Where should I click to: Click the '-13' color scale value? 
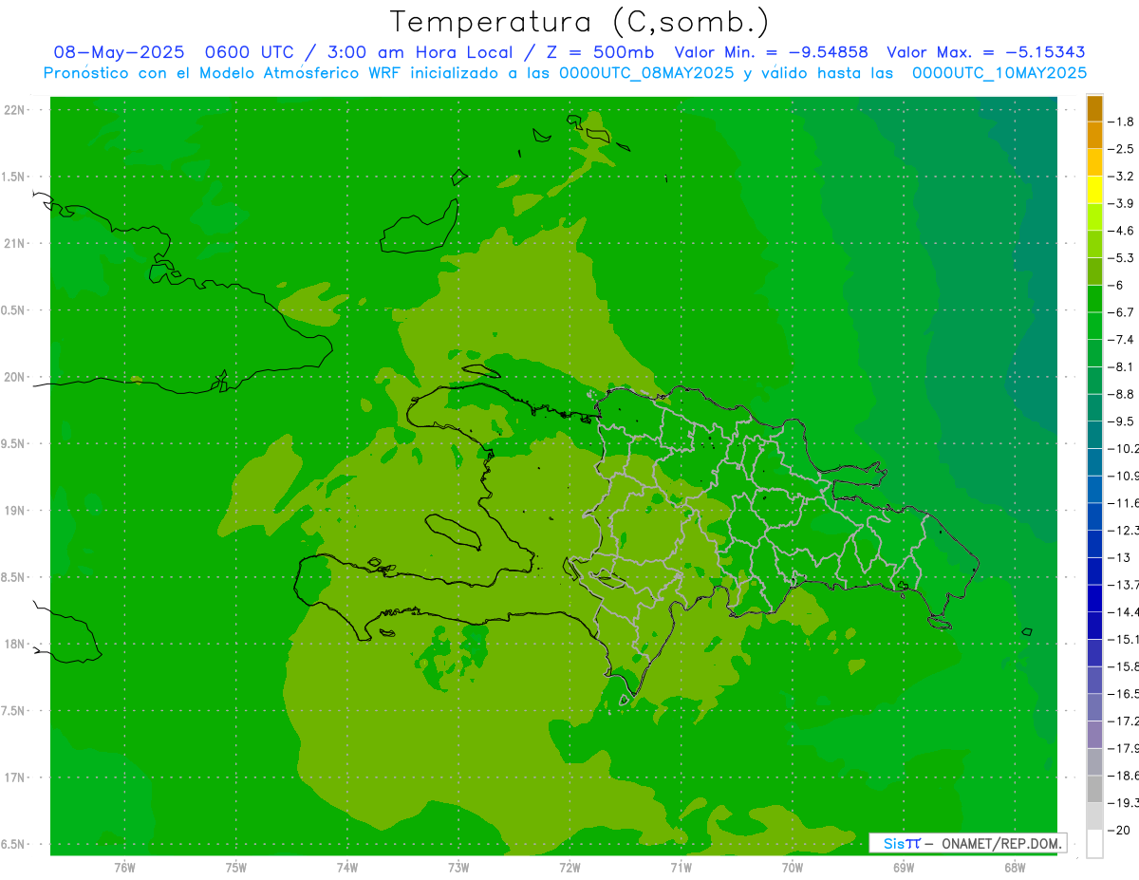click(x=1119, y=557)
